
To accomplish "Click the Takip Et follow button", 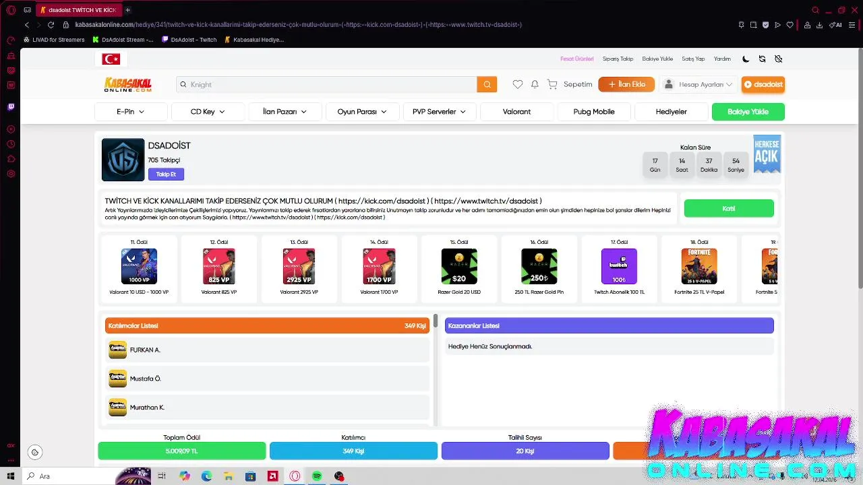I will pos(166,174).
